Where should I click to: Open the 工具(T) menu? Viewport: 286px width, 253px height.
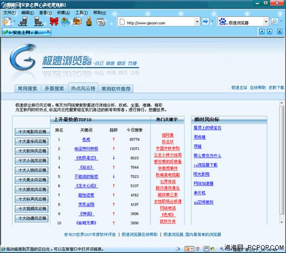tap(82, 12)
